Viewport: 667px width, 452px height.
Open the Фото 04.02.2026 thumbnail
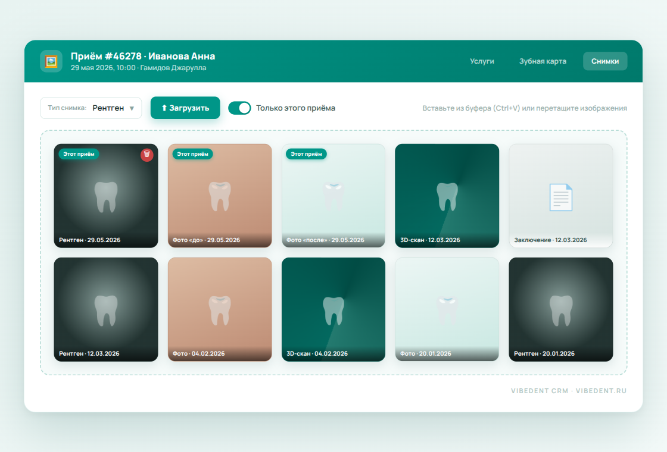(x=220, y=309)
